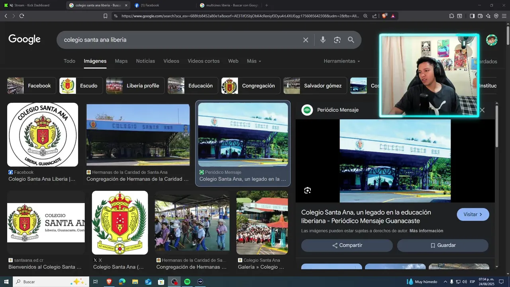Screen dimensions: 510x287
Task: Open the X yellow crest thumbnail
Action: (x=120, y=222)
